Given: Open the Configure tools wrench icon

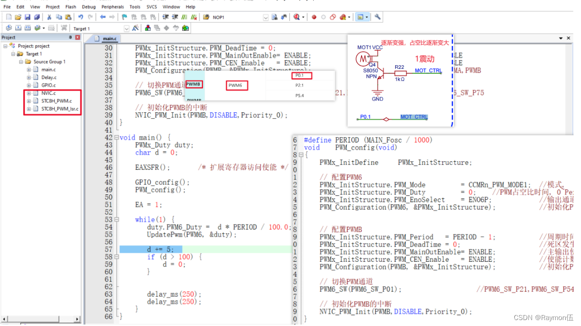Looking at the screenshot, I should [x=378, y=17].
